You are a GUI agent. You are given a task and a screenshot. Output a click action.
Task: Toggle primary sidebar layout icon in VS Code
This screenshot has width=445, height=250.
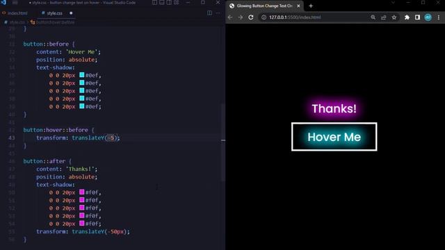tap(154, 3)
